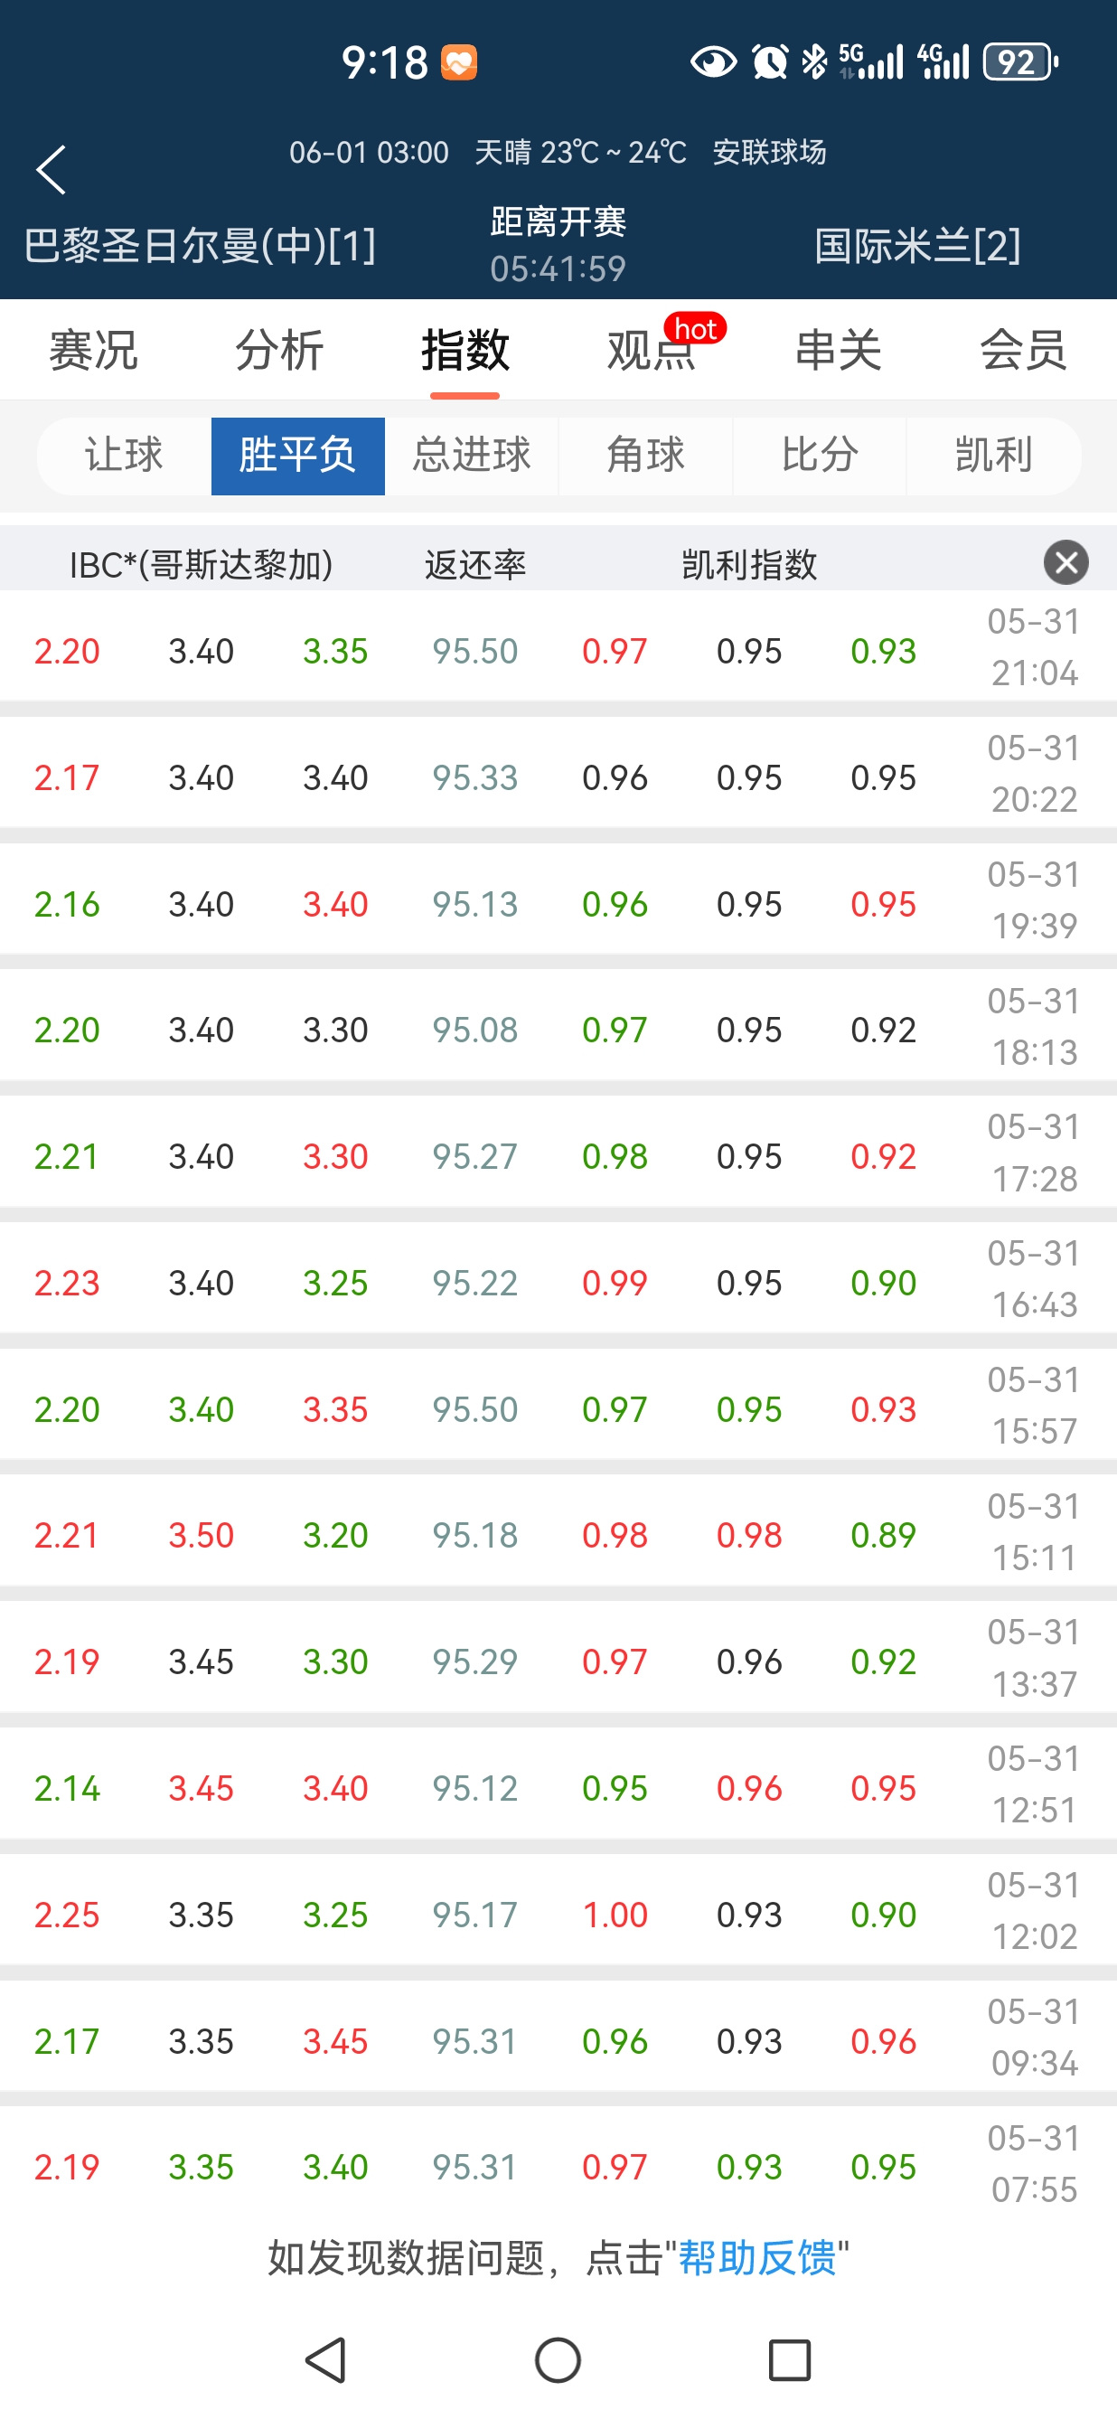Open the 观点 tab with hot badge

tap(652, 350)
